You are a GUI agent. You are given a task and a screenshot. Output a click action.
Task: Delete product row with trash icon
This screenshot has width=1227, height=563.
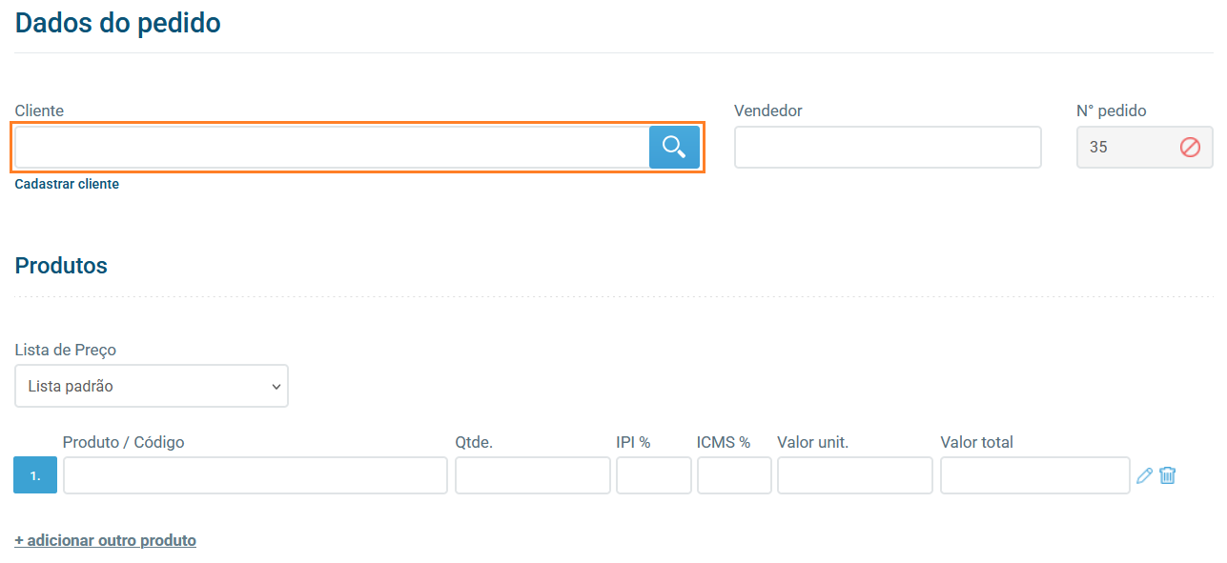(1168, 475)
